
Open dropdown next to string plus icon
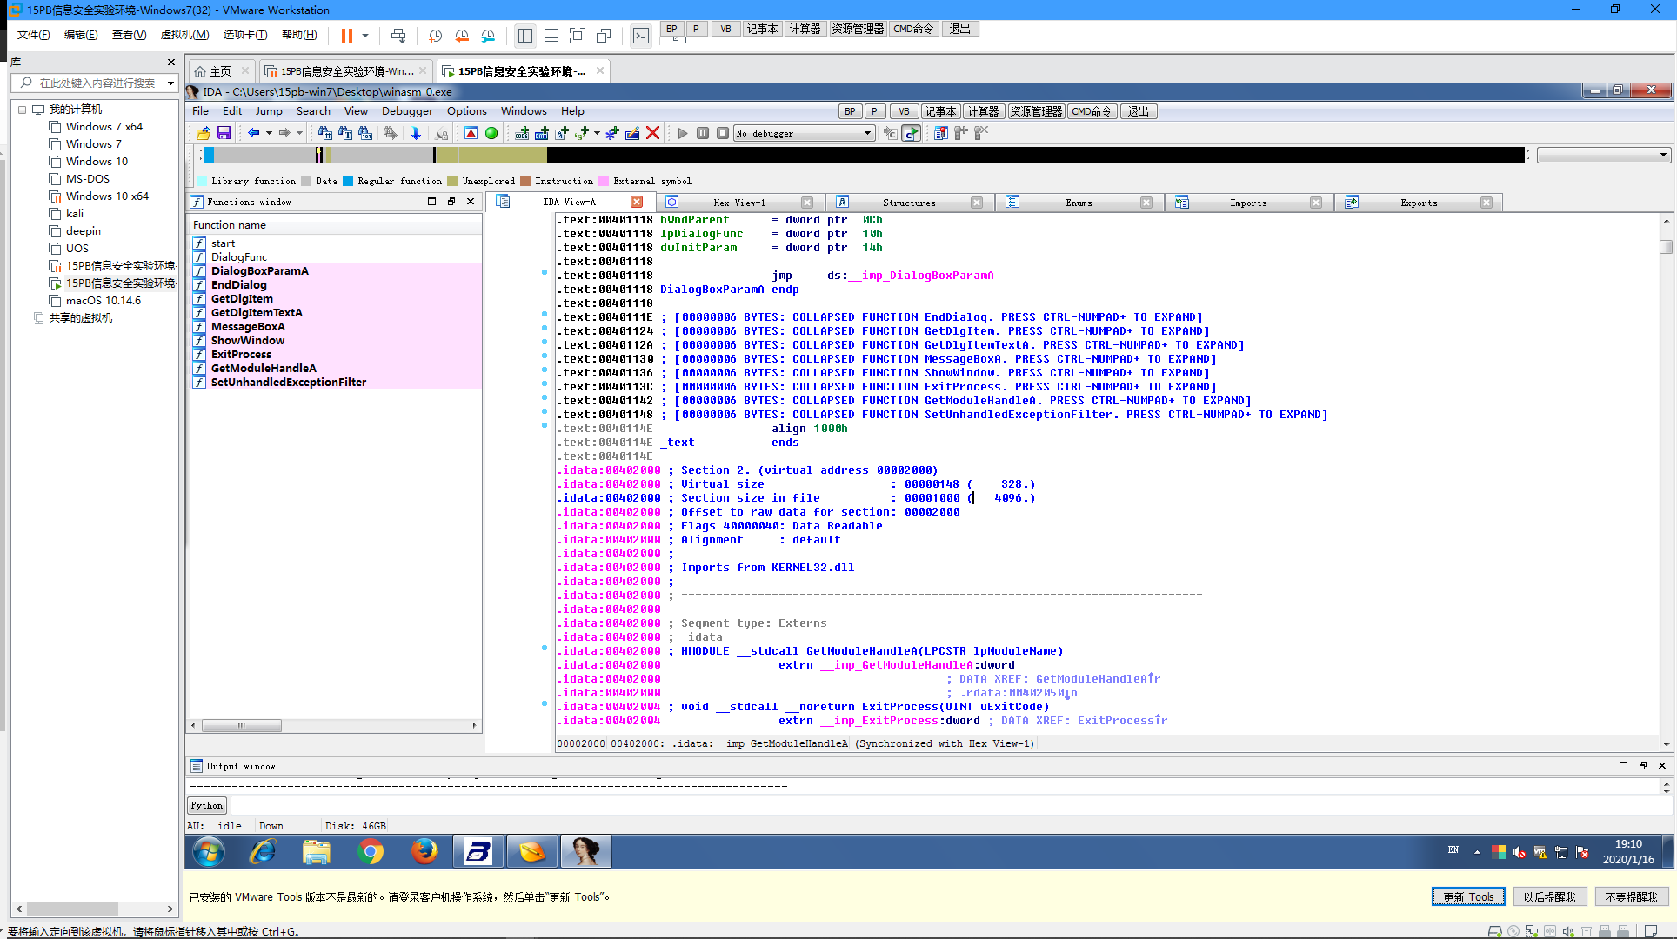coord(597,133)
